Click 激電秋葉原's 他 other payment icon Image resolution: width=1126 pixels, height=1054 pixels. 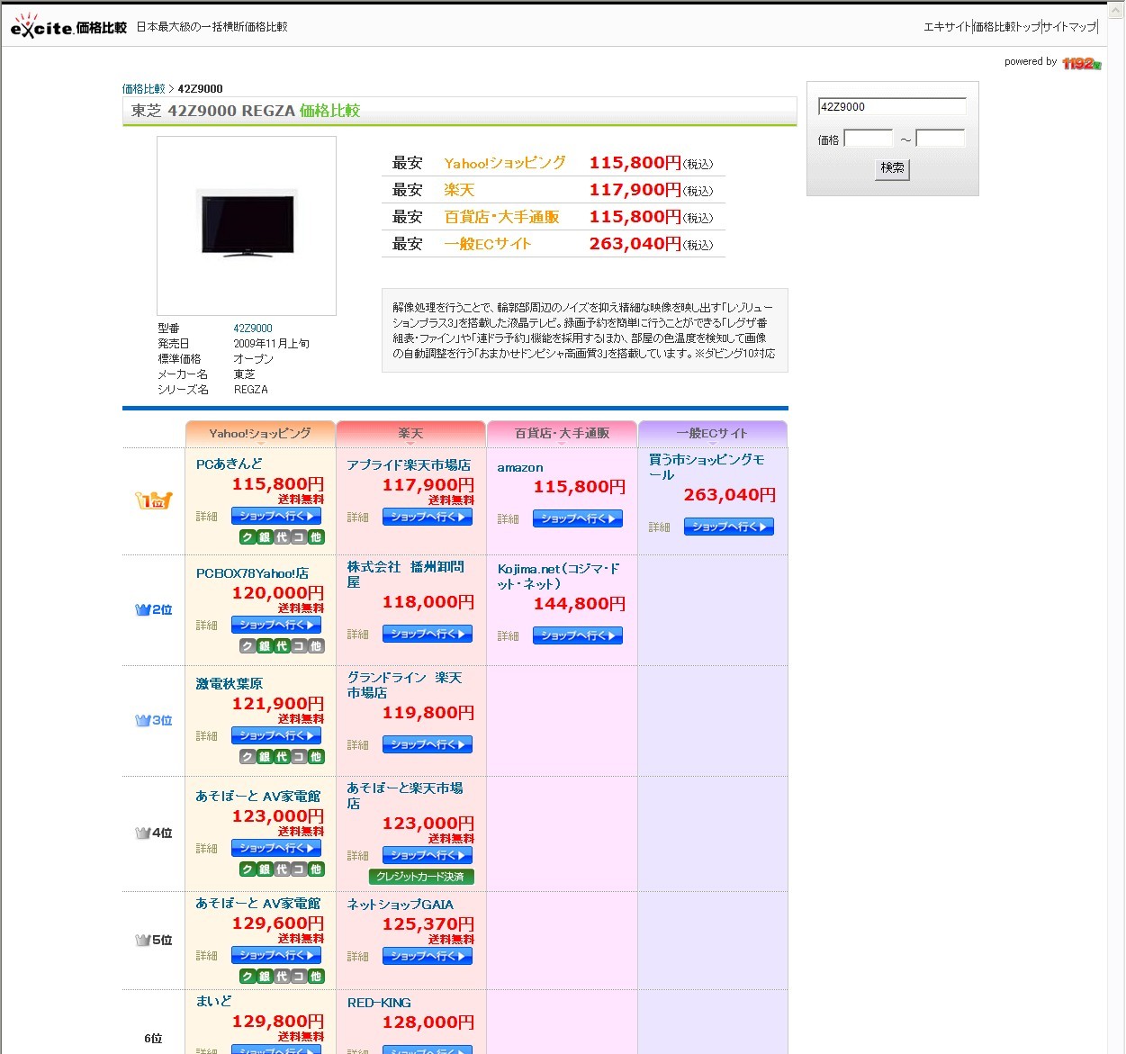point(316,757)
